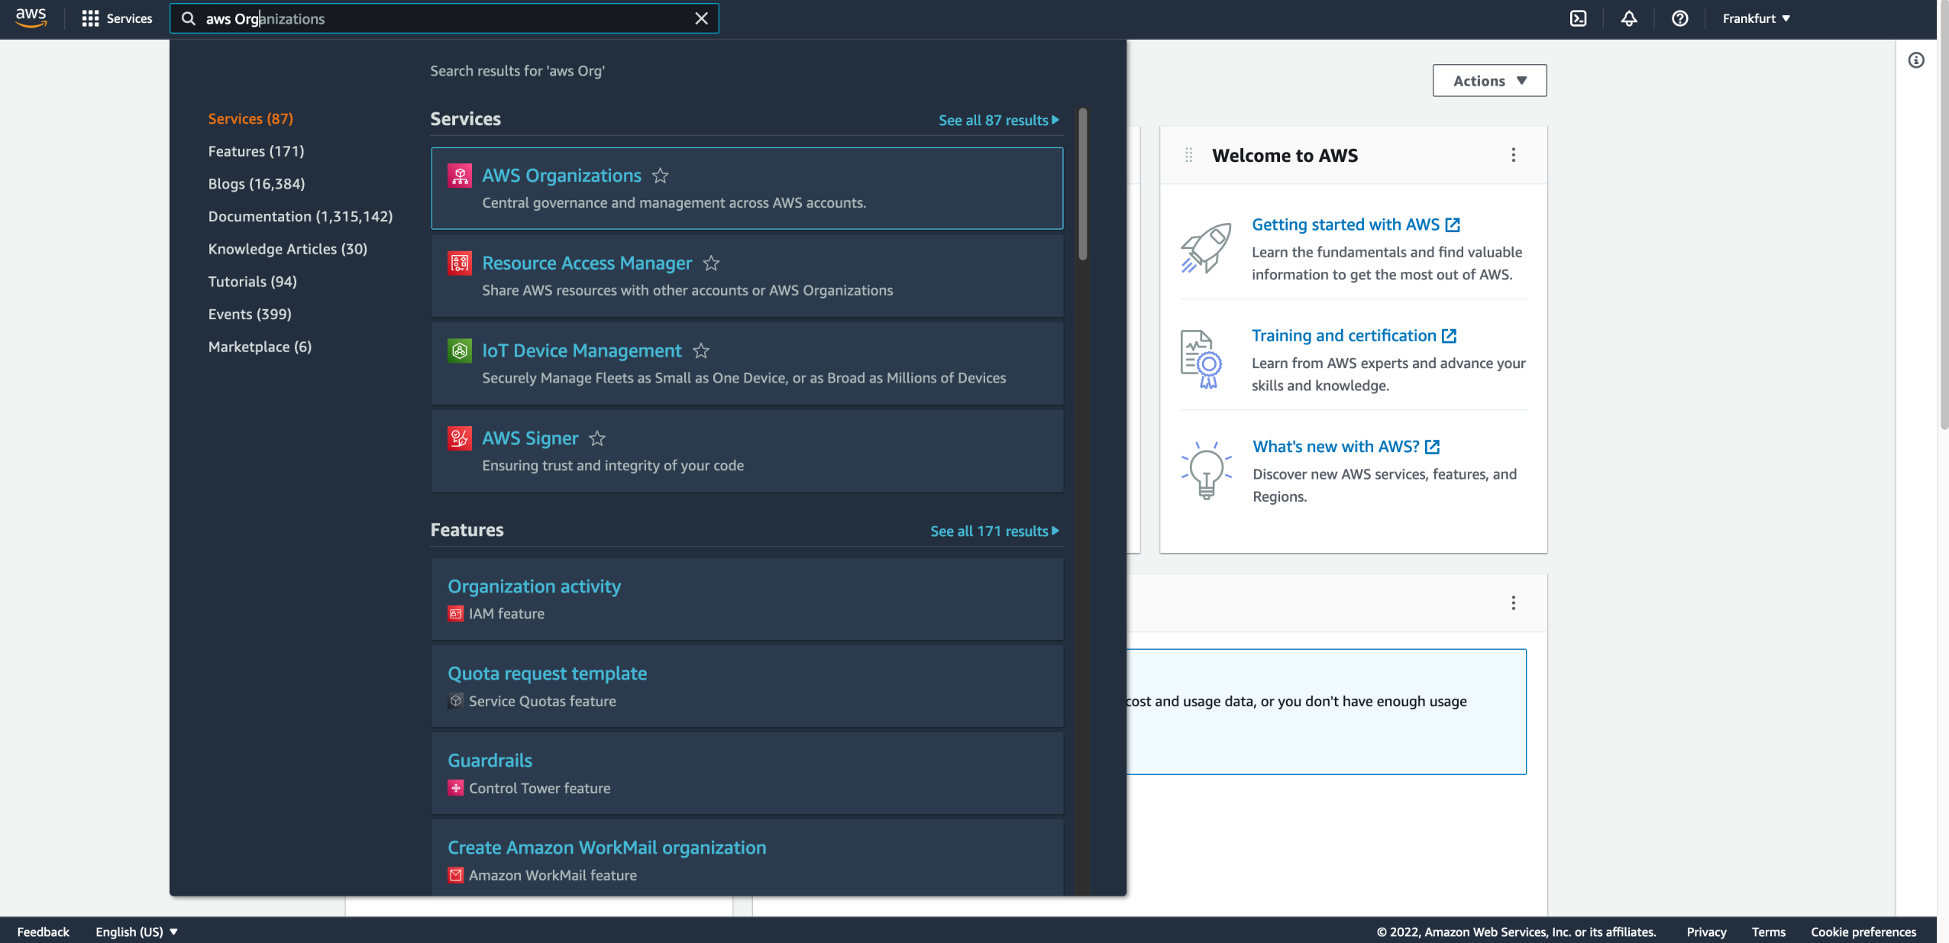
Task: Open the notifications bell icon
Action: pyautogui.click(x=1629, y=18)
